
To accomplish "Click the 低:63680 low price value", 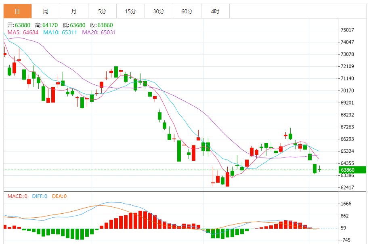I will pyautogui.click(x=74, y=25).
